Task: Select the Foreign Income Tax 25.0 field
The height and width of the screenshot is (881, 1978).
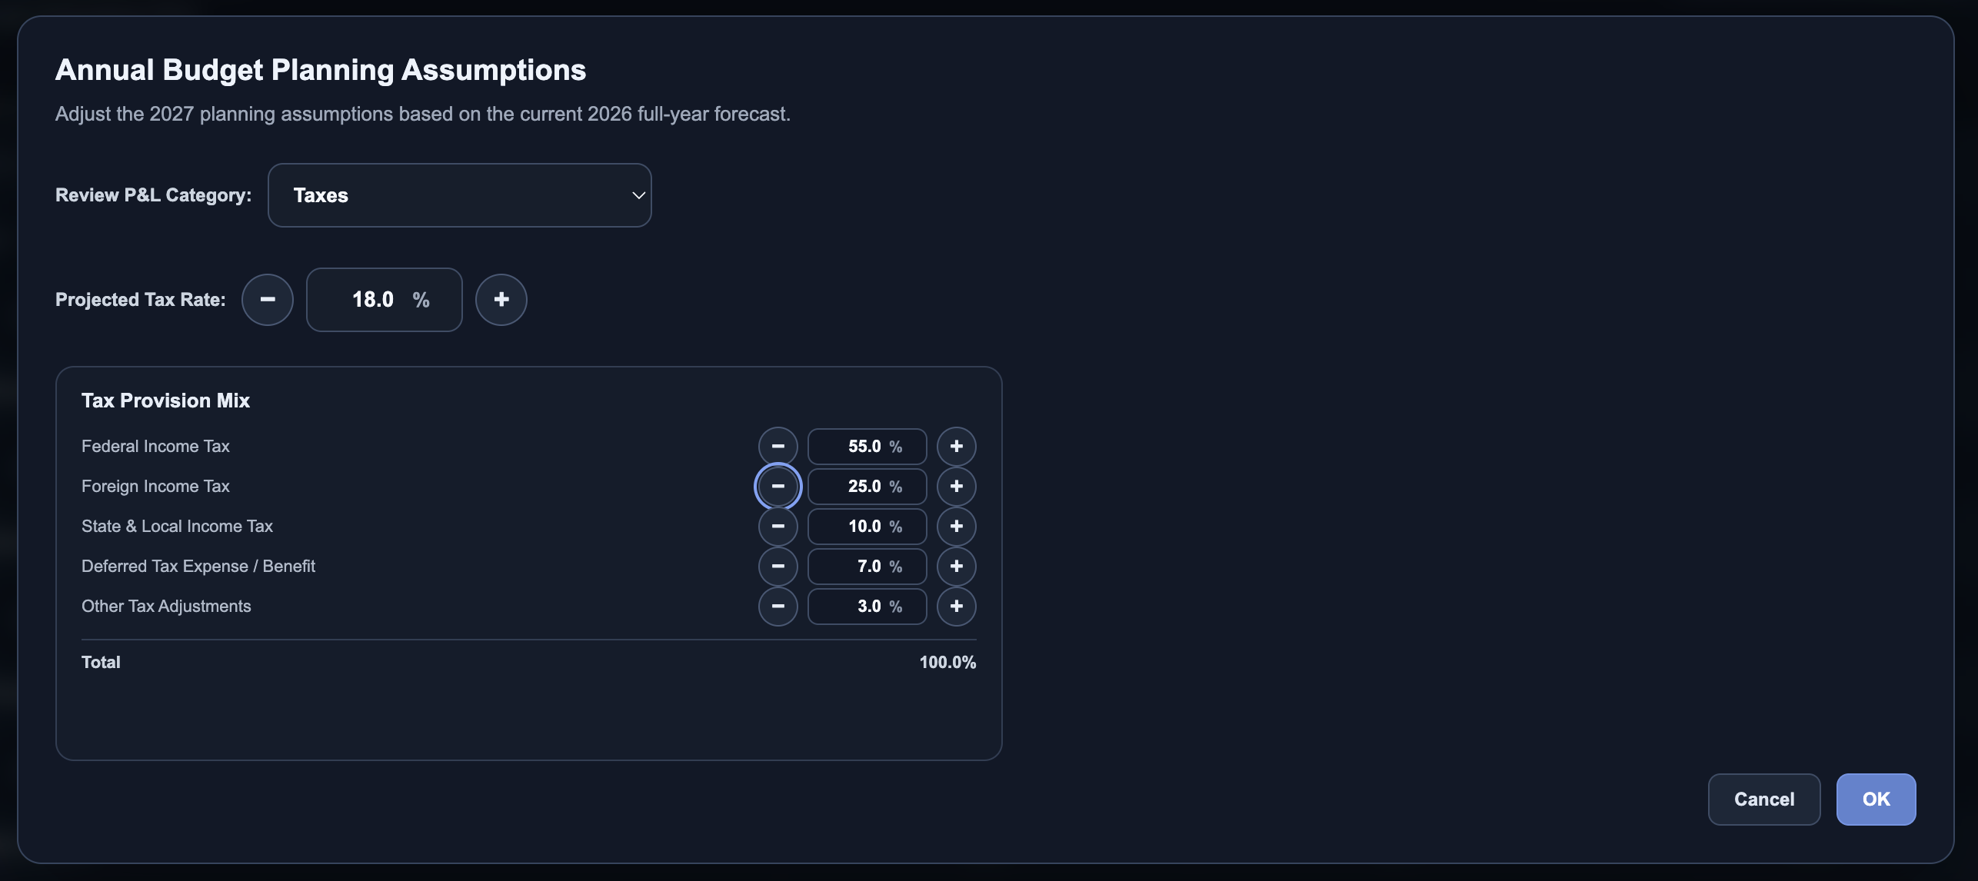Action: click(x=867, y=487)
